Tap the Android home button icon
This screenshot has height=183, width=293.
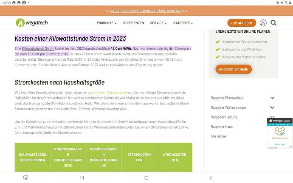pos(146,177)
